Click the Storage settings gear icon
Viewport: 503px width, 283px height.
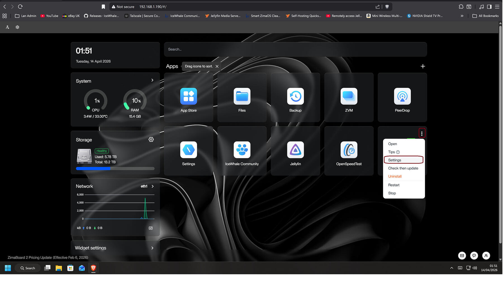pyautogui.click(x=151, y=140)
